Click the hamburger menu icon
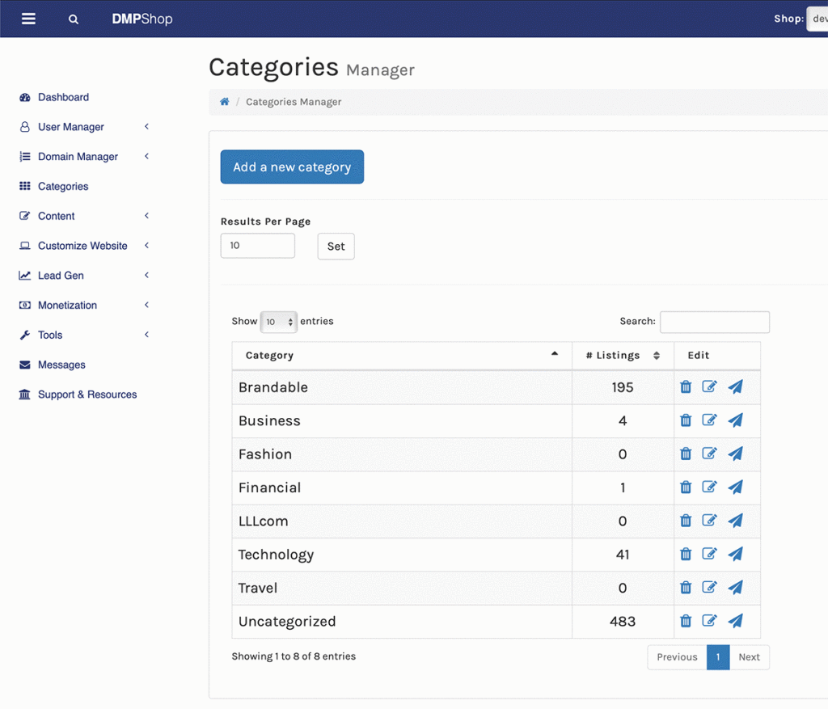828x709 pixels. tap(28, 19)
